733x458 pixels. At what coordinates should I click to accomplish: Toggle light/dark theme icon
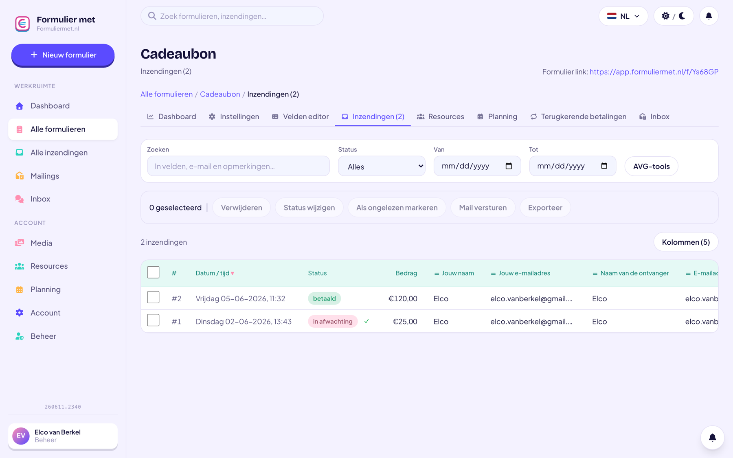674,16
